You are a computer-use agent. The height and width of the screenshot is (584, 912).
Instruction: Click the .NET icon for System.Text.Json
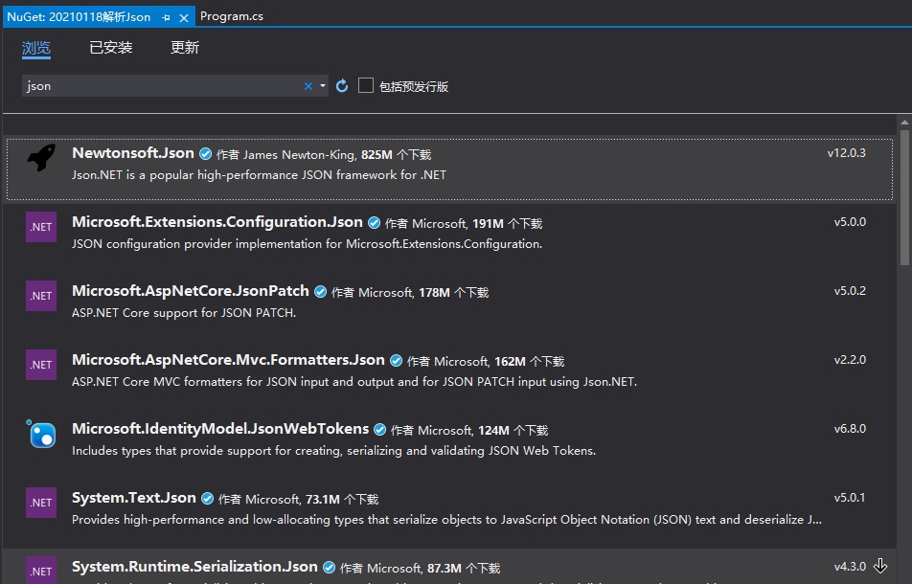click(41, 503)
